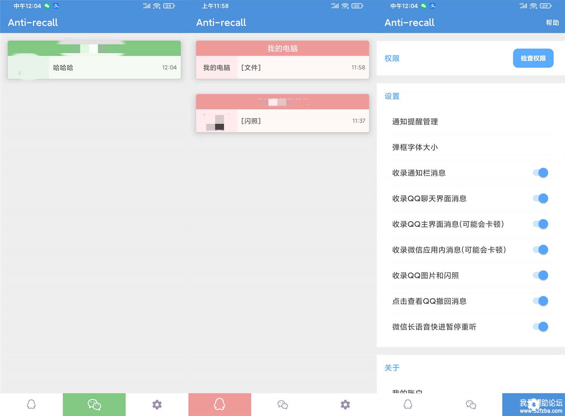Screen dimensions: 565x416
Task: Click the 11:58 timestamp
Action: pos(358,68)
